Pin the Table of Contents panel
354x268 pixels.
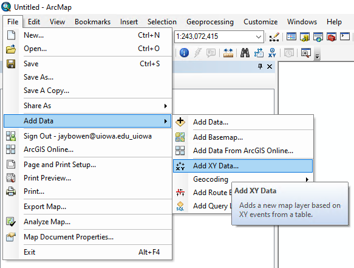(x=260, y=67)
